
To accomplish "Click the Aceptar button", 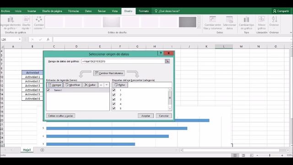I will coord(146,116).
